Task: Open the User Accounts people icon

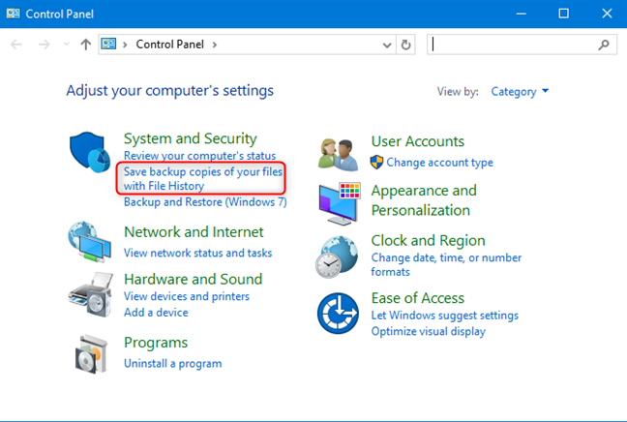Action: (x=339, y=155)
